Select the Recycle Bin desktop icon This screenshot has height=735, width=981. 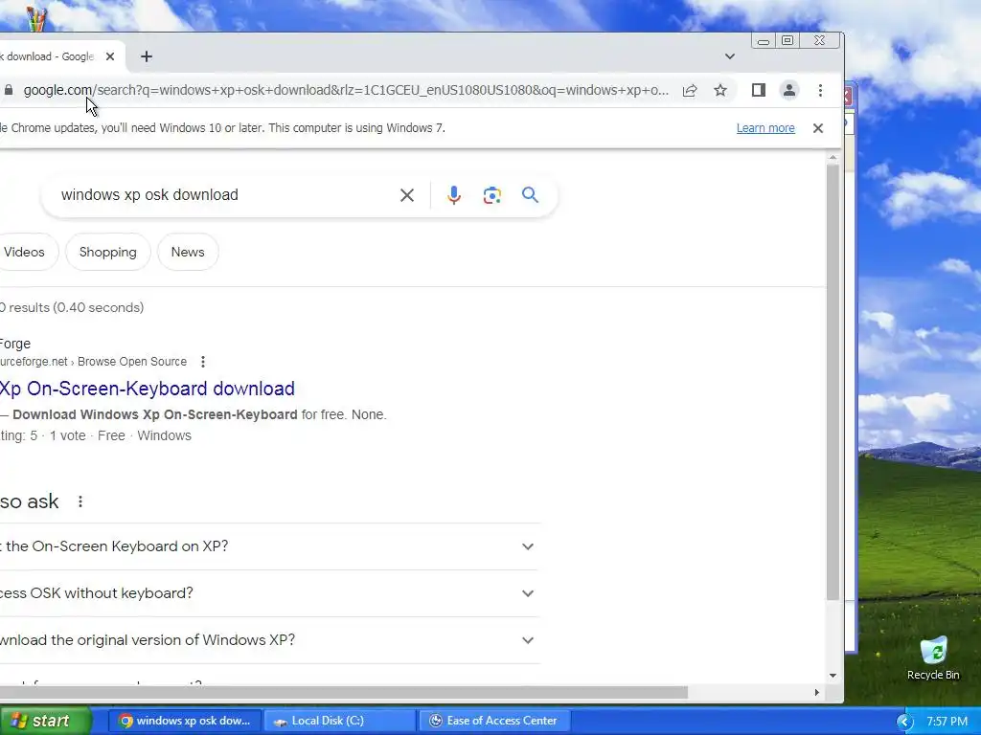pyautogui.click(x=933, y=658)
